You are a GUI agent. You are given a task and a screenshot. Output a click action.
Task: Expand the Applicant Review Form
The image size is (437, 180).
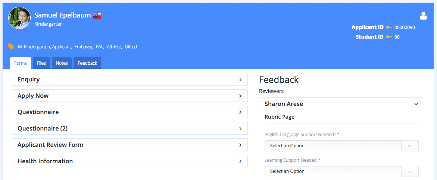(x=129, y=145)
